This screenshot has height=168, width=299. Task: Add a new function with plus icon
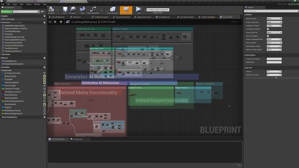(44, 22)
